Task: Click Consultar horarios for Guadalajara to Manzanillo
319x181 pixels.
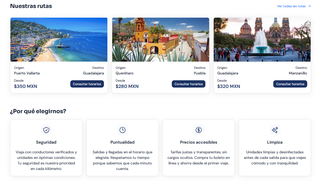Action: click(x=290, y=84)
